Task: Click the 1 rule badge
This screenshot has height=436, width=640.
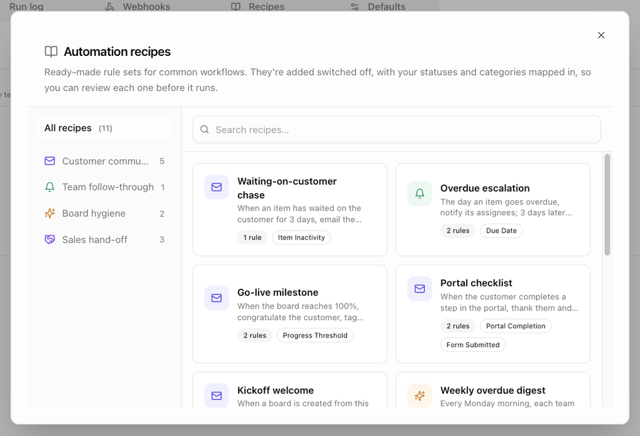Action: click(x=252, y=237)
